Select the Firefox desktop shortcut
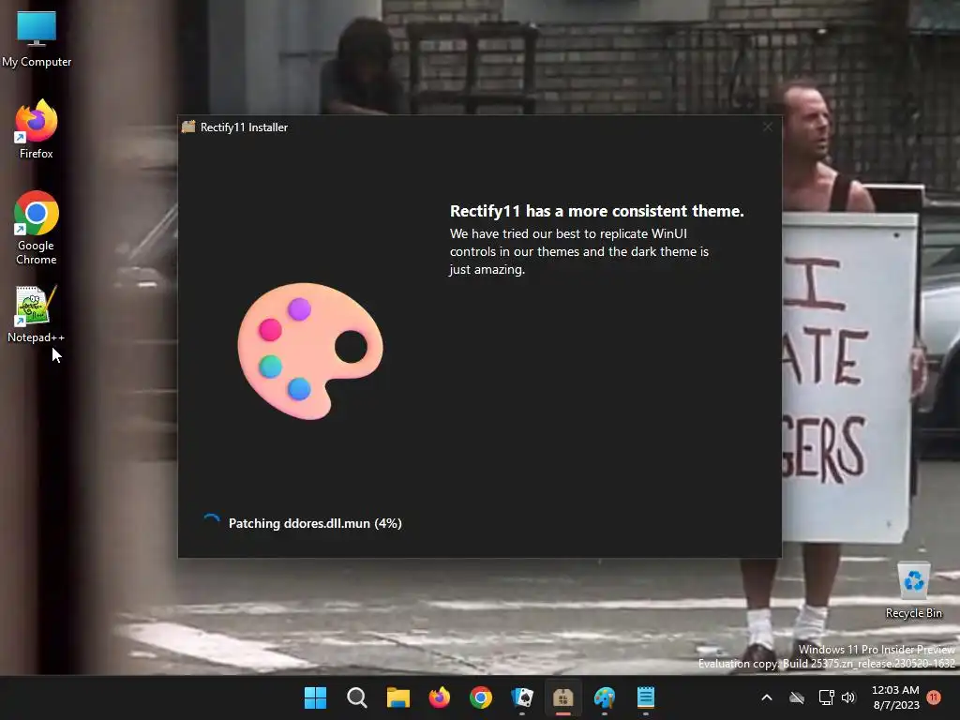Screen dimensions: 960x720 pos(37,129)
